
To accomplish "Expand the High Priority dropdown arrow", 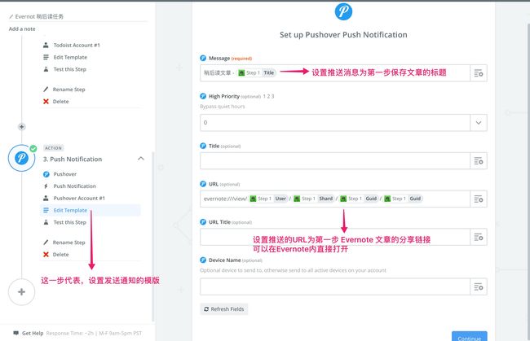I will pos(479,123).
